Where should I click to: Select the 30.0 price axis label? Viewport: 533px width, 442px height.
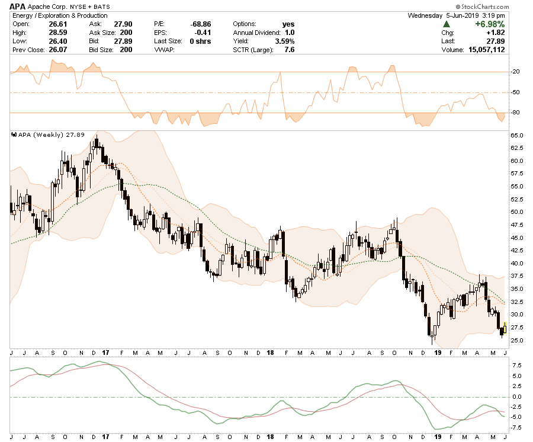click(516, 314)
